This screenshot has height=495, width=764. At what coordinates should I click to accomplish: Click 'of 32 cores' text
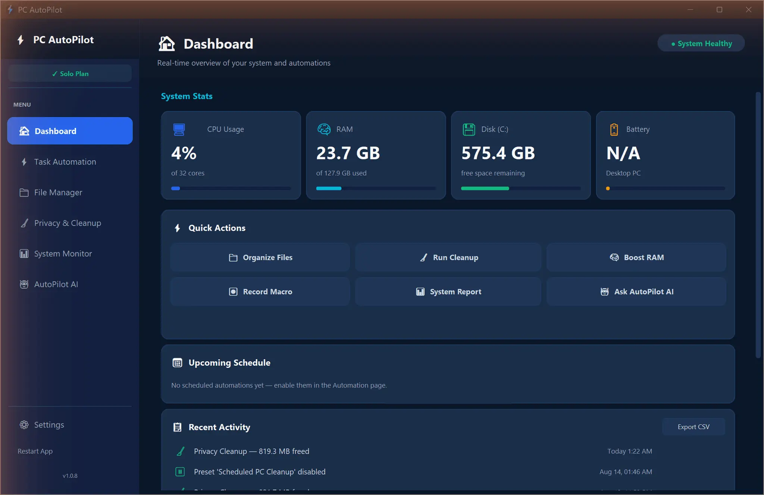[188, 173]
